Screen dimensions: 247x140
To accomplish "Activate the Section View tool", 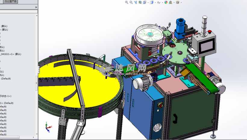I will tap(140, 2).
